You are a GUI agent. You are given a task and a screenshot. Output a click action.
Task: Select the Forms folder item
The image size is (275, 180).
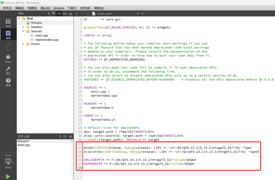pyautogui.click(x=35, y=44)
